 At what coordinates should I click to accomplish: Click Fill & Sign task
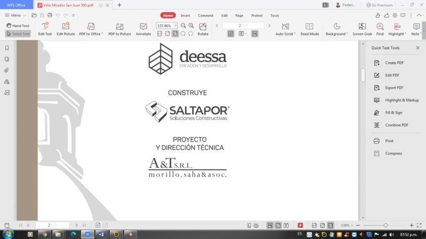coord(388,113)
